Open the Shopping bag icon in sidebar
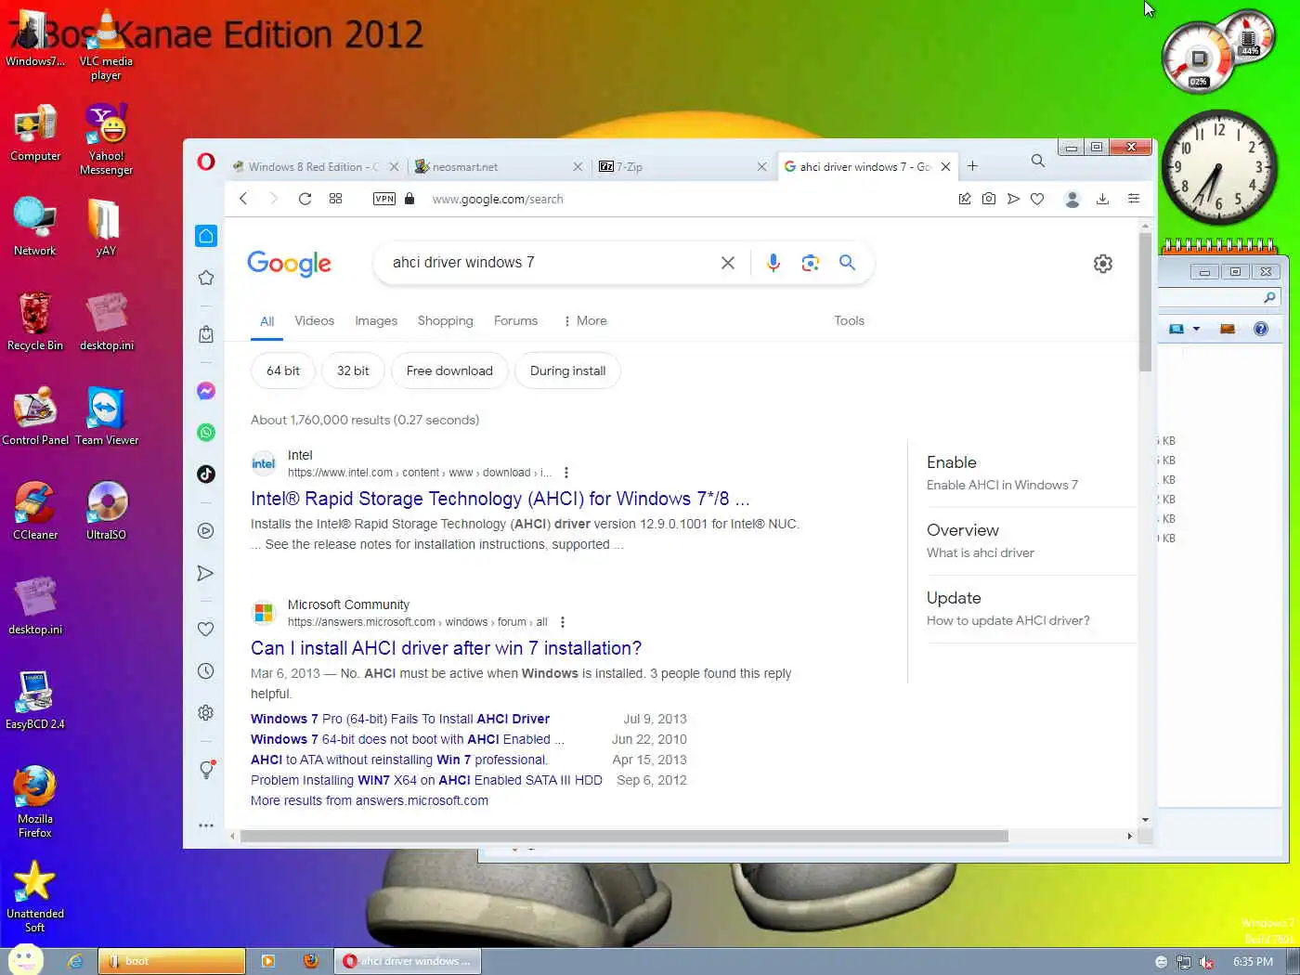1300x975 pixels. pyautogui.click(x=206, y=334)
